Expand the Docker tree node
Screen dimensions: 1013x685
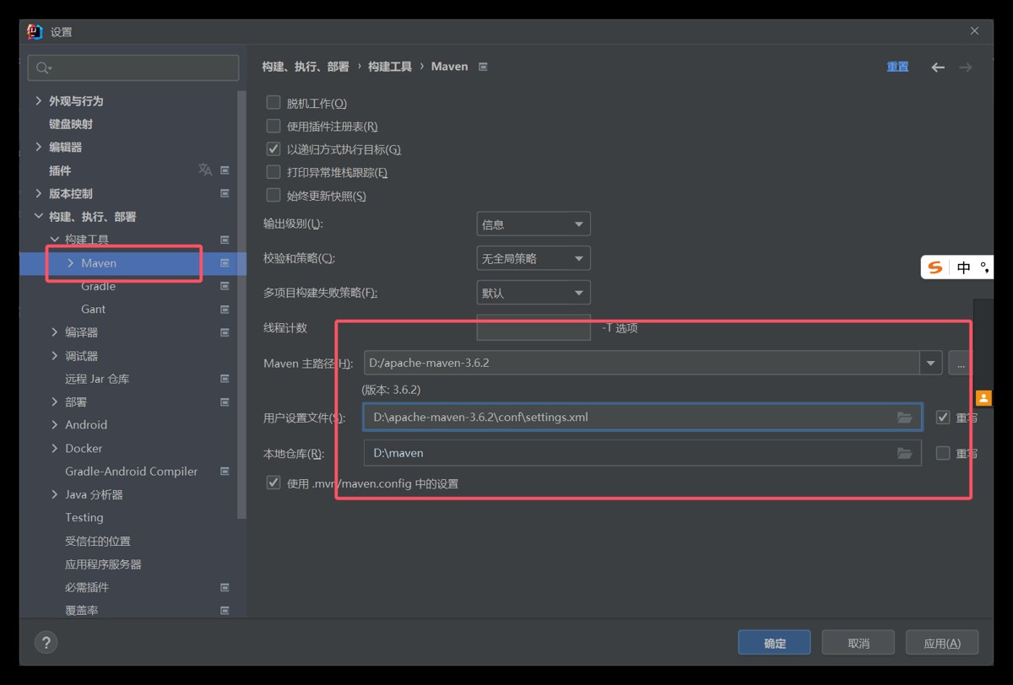pos(55,448)
